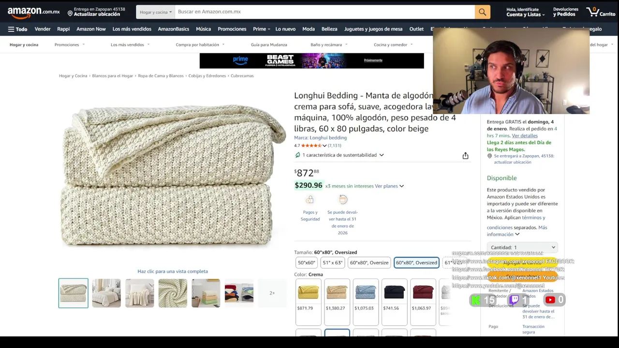The height and width of the screenshot is (348, 619).
Task: Choose the navy blanket color $741.56
Action: 394,301
